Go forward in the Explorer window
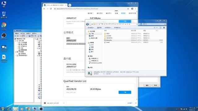Screen dimensions: 198x111 click(90, 24)
